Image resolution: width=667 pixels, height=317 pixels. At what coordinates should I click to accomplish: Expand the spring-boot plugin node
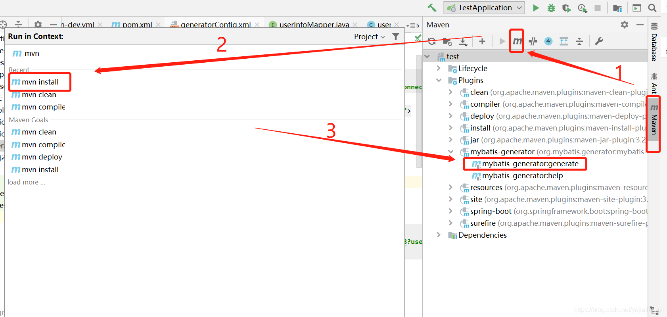(450, 211)
